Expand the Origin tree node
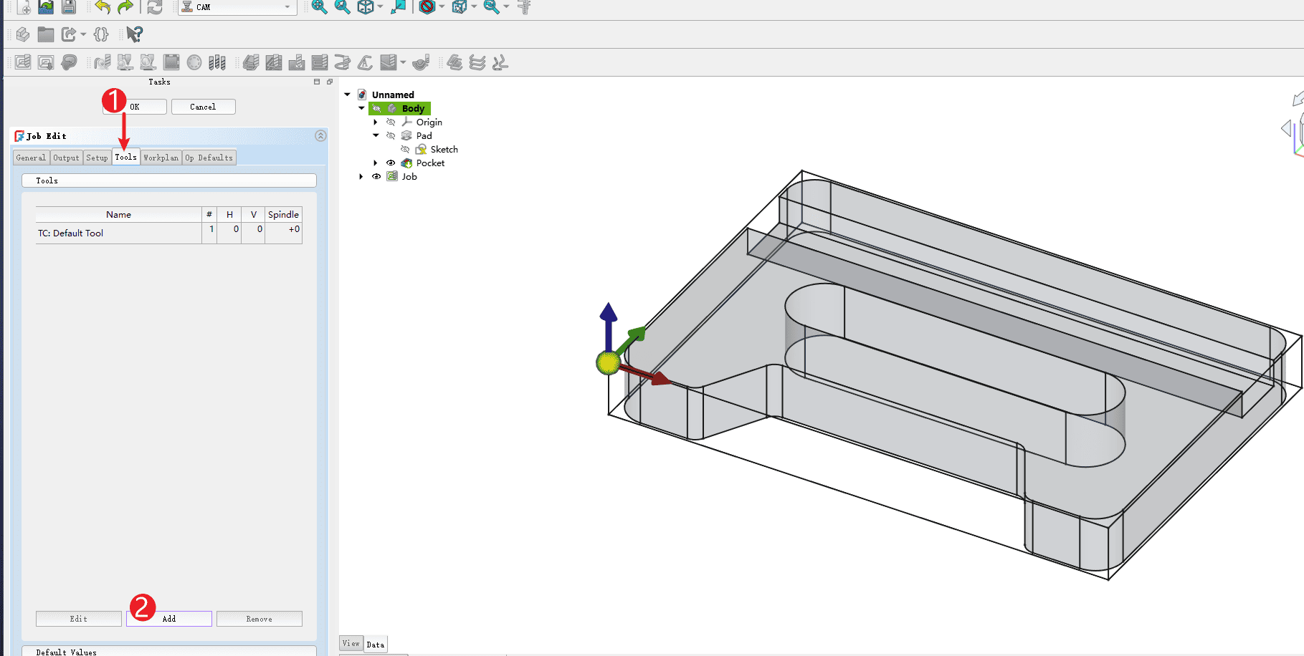 376,122
